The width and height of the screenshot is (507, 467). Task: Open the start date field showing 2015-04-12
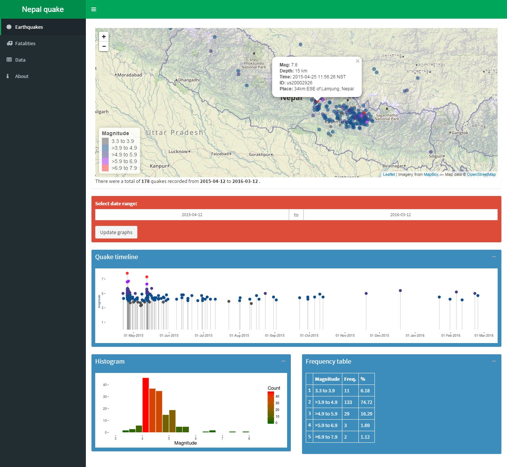192,215
